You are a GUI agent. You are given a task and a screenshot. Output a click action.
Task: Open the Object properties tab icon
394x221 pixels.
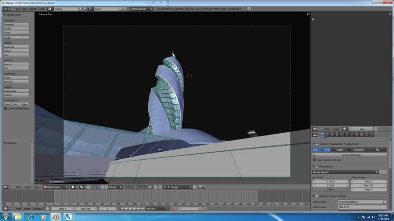pyautogui.click(x=337, y=135)
